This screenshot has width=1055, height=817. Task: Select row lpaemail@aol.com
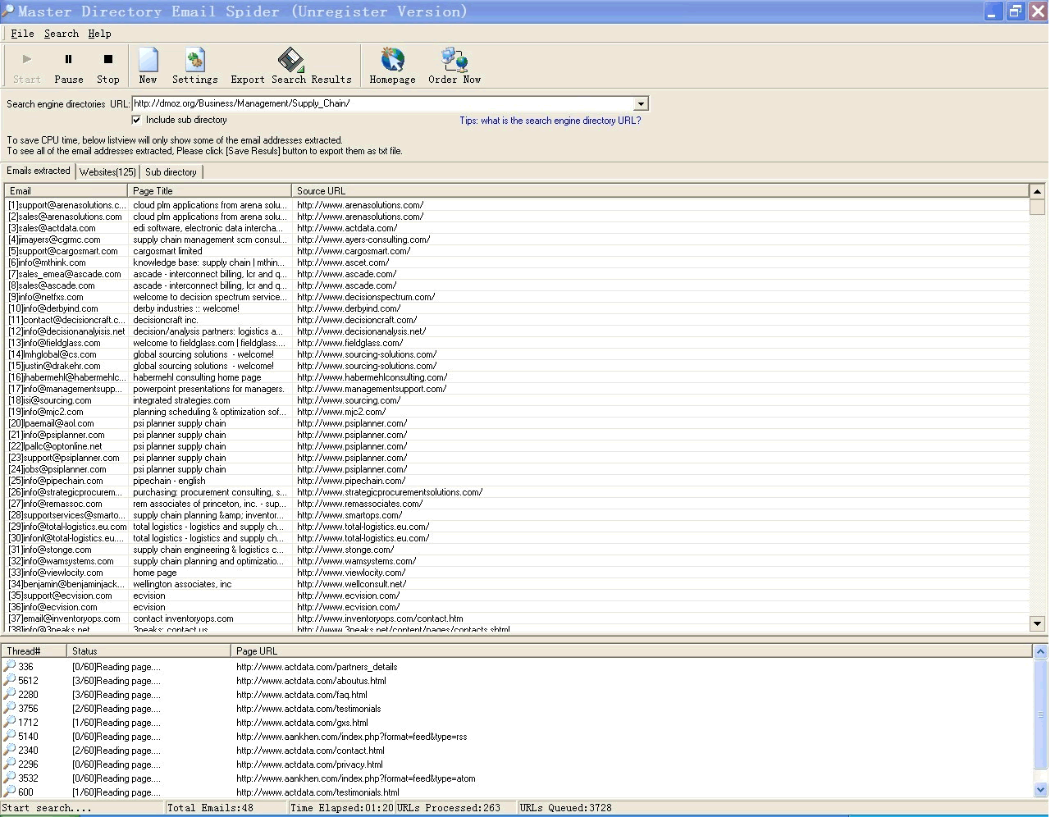coord(517,423)
